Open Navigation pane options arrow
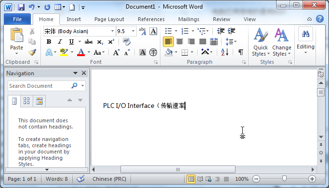 click(75, 73)
